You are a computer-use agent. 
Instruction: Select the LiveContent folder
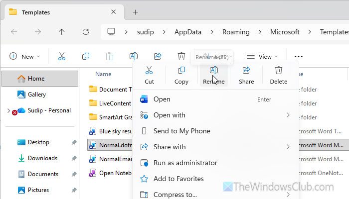coord(110,103)
